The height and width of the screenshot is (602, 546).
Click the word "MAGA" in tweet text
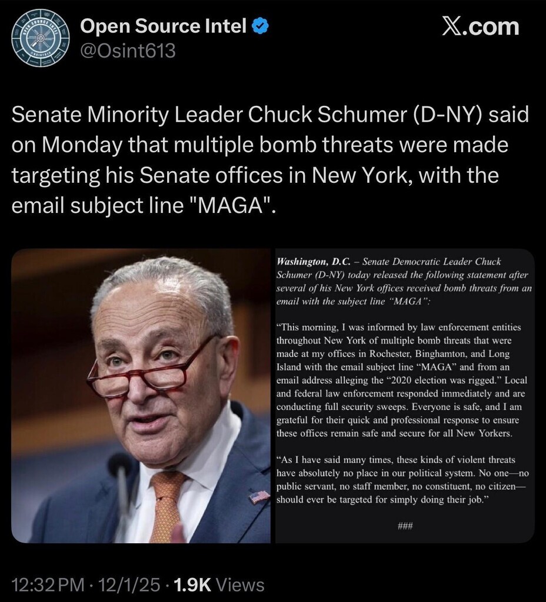click(234, 206)
